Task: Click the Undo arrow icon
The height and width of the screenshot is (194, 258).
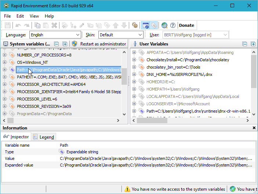Action: pyautogui.click(x=18, y=25)
